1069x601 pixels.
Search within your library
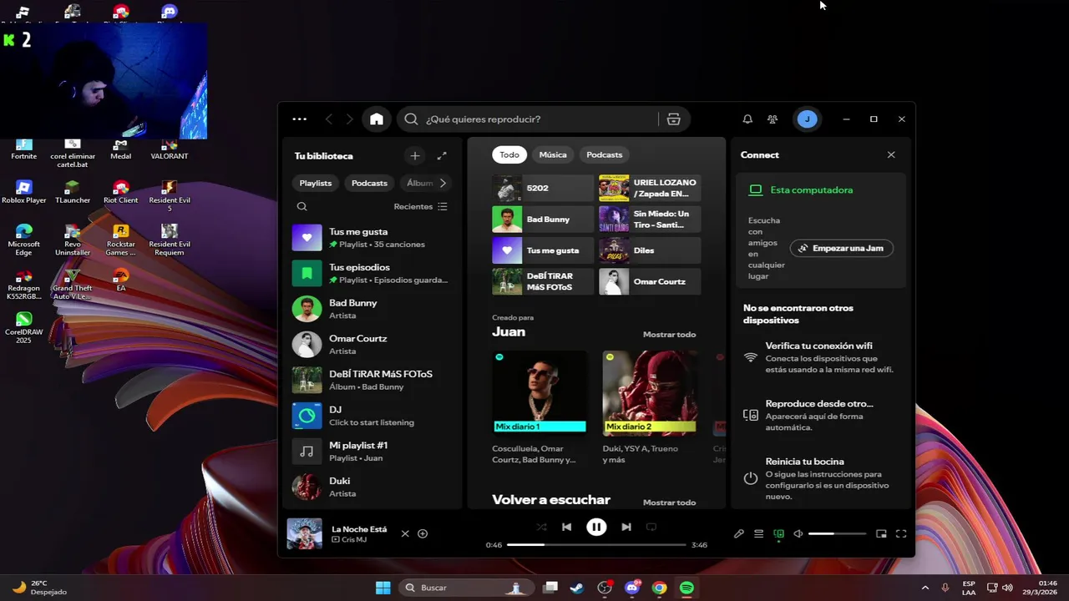tap(302, 206)
